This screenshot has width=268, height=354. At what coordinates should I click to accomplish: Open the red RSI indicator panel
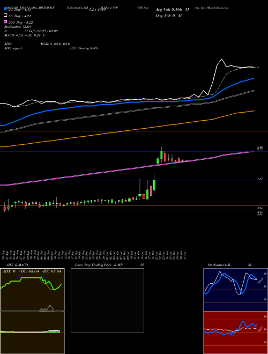click(x=236, y=333)
